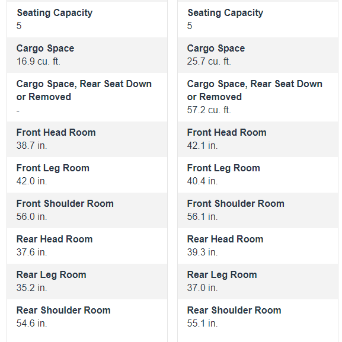Select the 55.1 in. rear shoulder value
Screen dimensions: 342x342
202,323
